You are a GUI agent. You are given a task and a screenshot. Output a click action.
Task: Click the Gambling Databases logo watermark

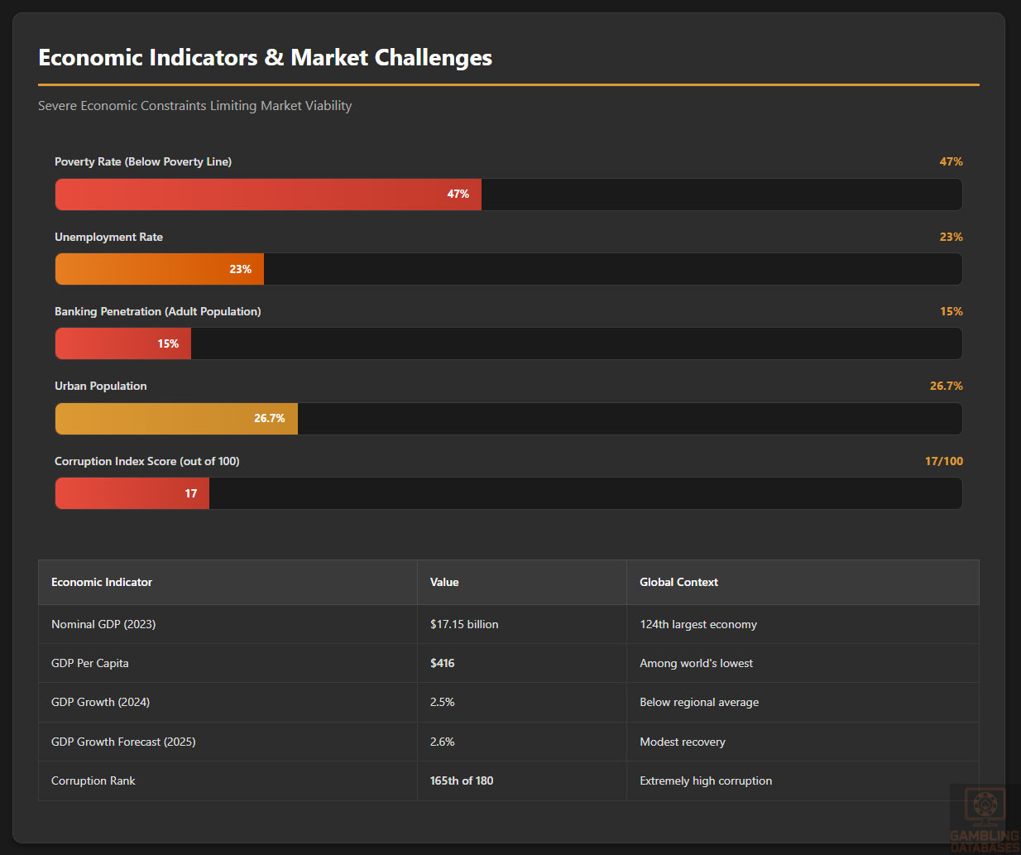[985, 819]
